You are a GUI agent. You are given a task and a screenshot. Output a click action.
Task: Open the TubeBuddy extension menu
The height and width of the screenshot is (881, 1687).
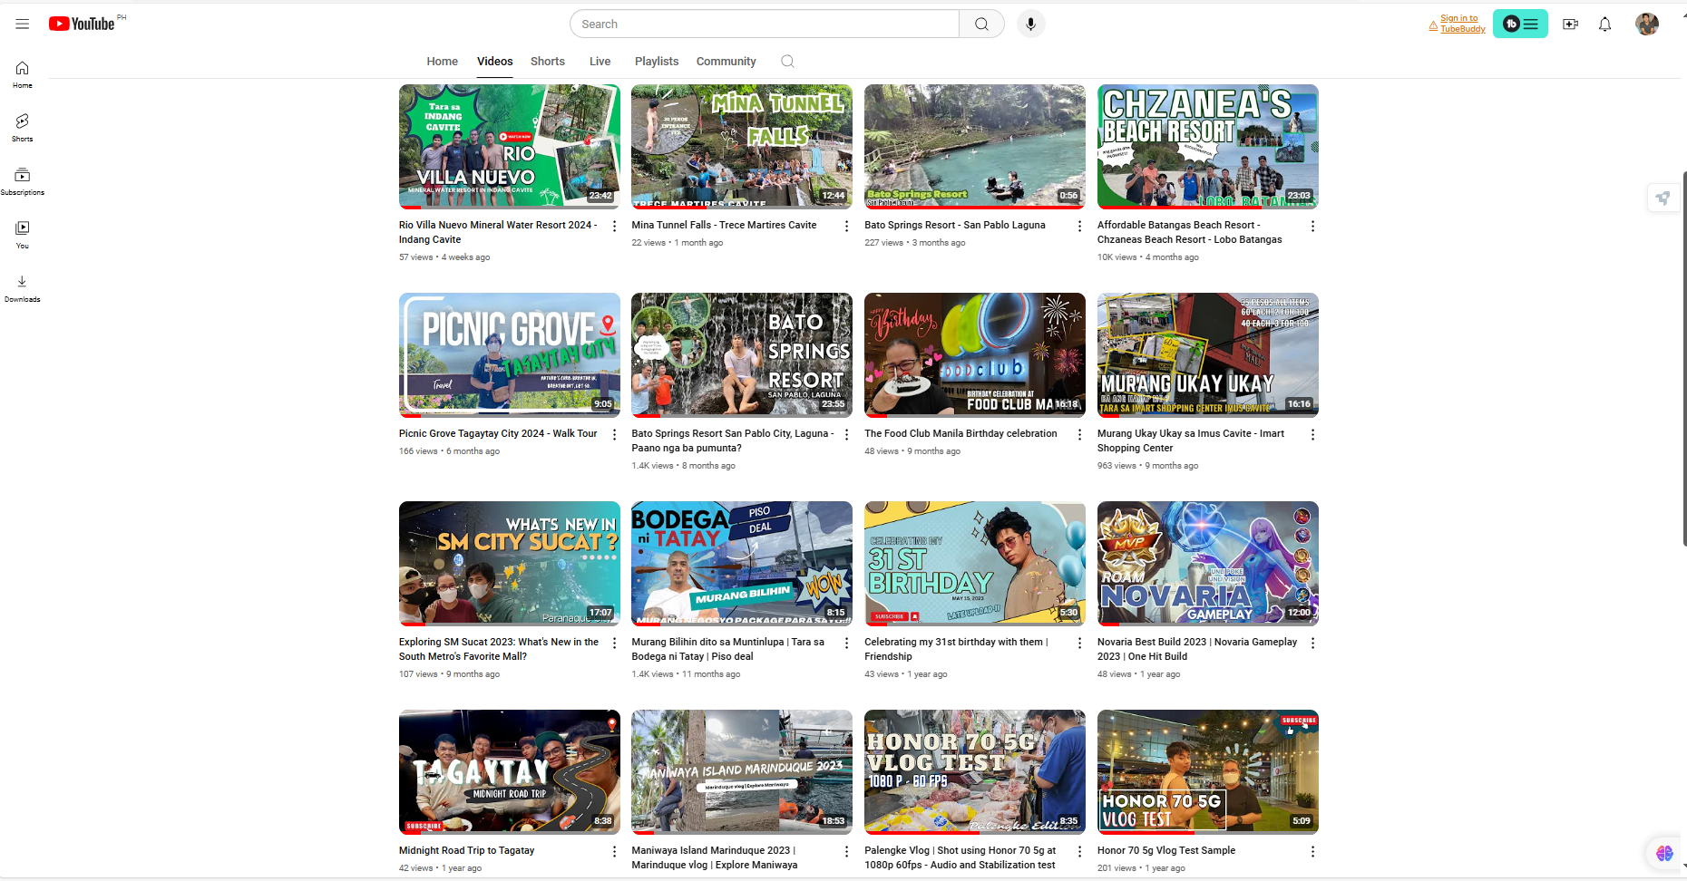pyautogui.click(x=1520, y=24)
